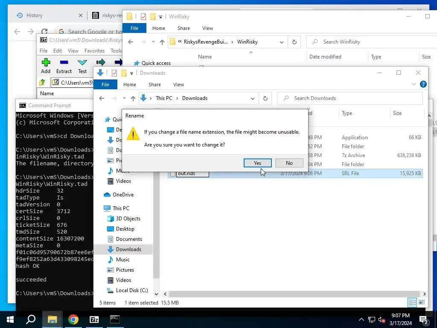This screenshot has height=328, width=437.
Task: Click muted volume tray icon
Action: coord(382,319)
